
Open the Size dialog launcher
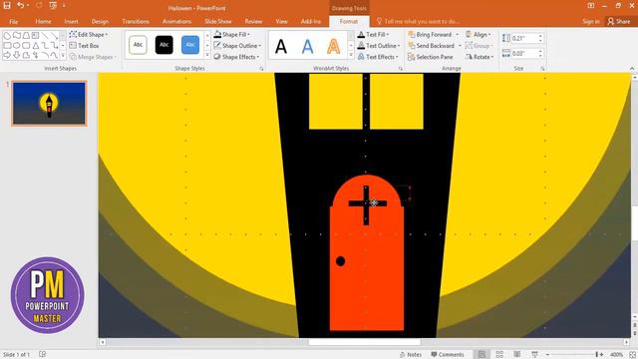(542, 69)
